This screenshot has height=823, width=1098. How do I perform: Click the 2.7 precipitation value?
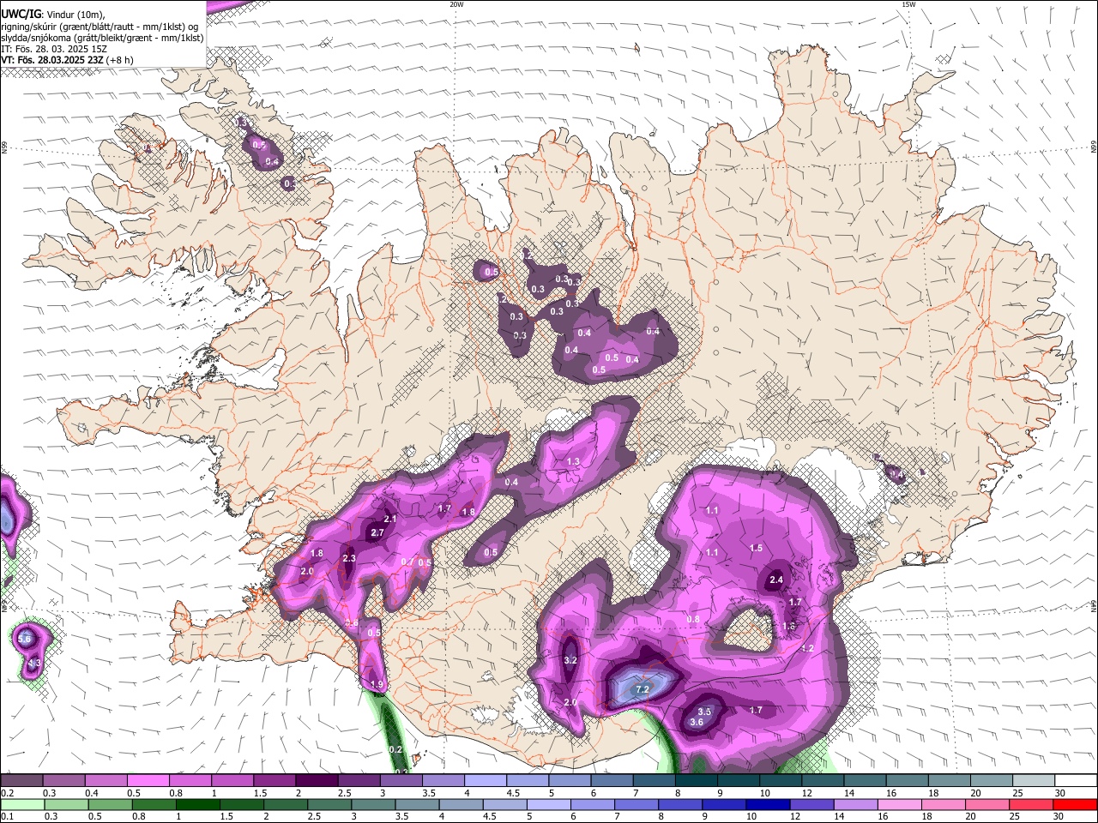[377, 533]
